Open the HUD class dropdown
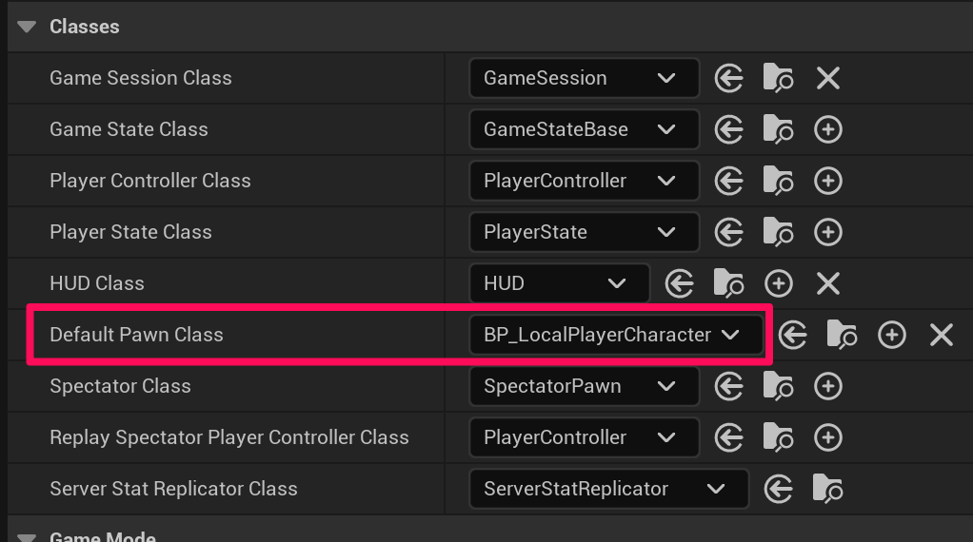The image size is (973, 542). click(559, 283)
